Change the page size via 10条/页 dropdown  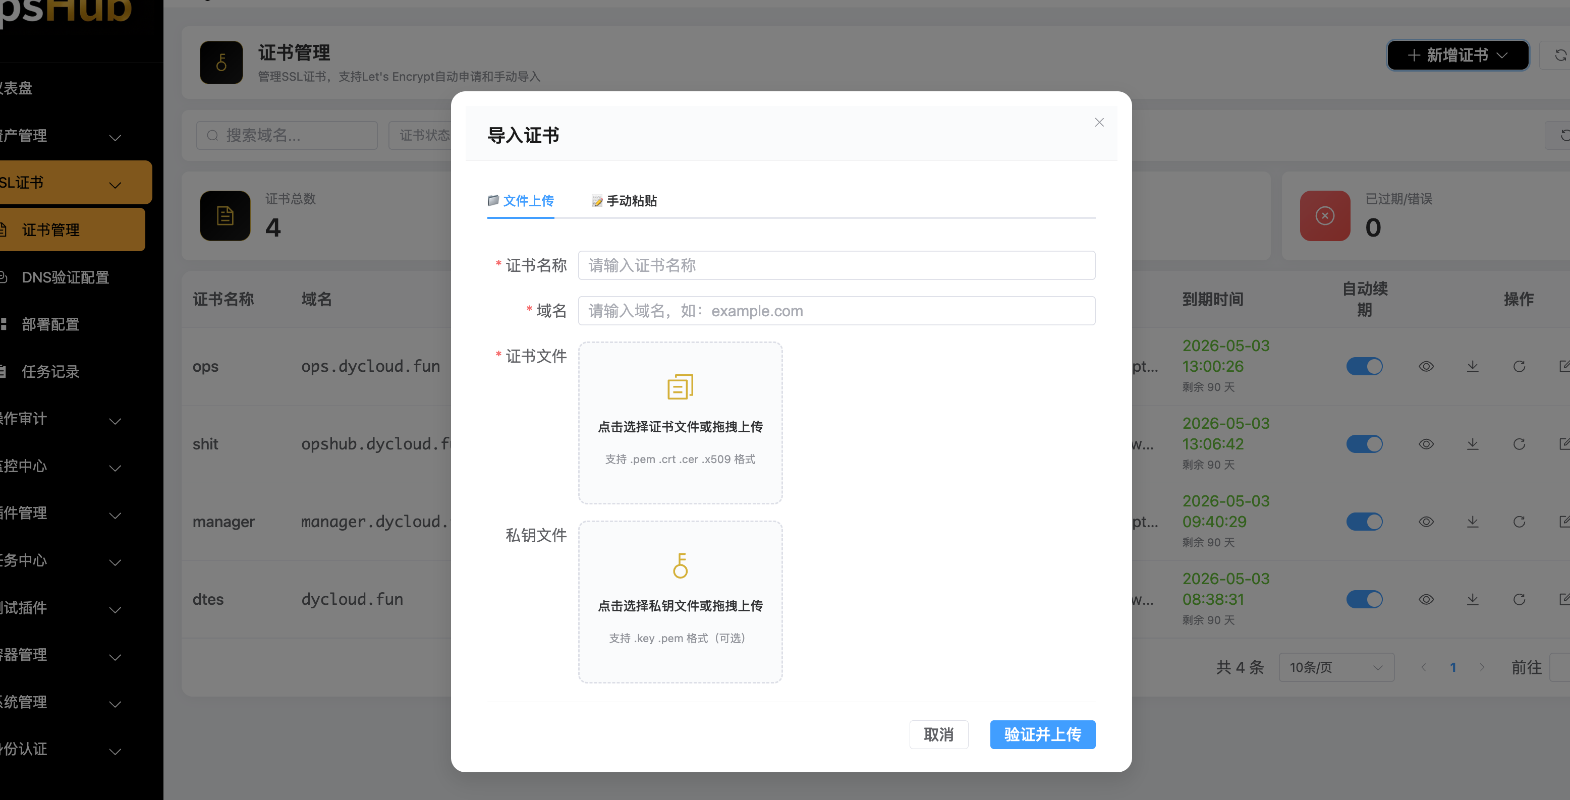click(1336, 667)
